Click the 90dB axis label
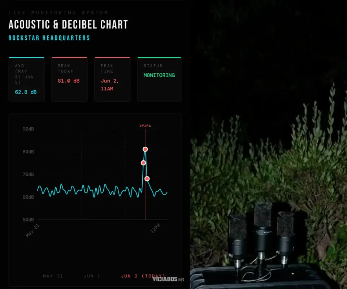347x289 pixels. pyautogui.click(x=28, y=129)
